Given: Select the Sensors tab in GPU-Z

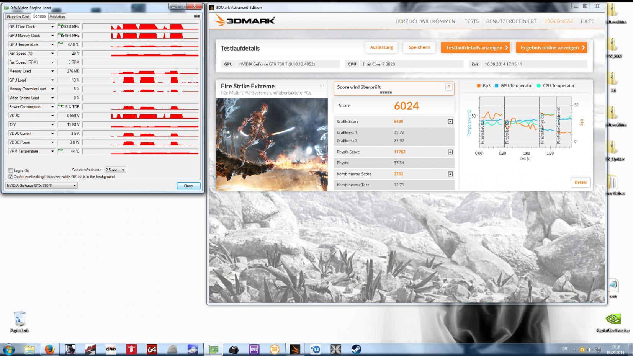Looking at the screenshot, I should pyautogui.click(x=39, y=16).
